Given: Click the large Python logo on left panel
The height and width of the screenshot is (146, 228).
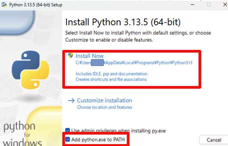Looking at the screenshot, I should (x=30, y=70).
